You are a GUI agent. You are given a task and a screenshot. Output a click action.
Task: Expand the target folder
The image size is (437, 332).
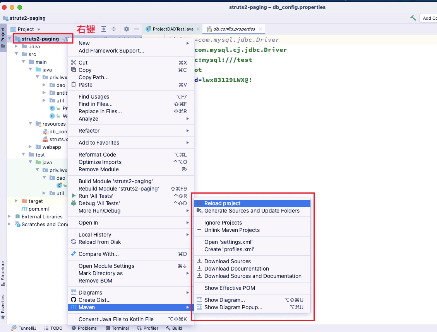tap(16, 201)
